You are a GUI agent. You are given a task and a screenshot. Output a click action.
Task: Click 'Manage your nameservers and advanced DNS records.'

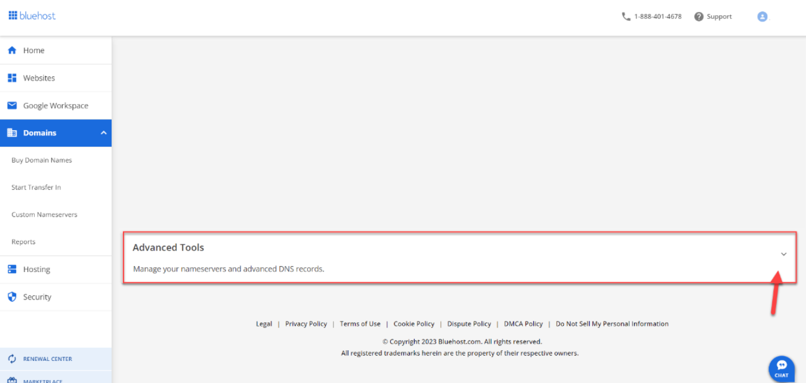[x=228, y=269]
